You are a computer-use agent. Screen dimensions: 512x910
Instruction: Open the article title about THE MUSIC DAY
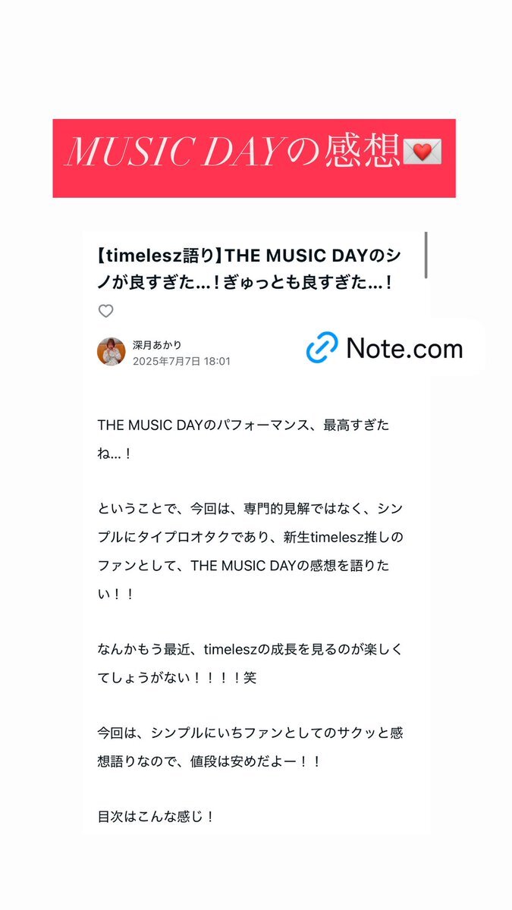pyautogui.click(x=249, y=269)
